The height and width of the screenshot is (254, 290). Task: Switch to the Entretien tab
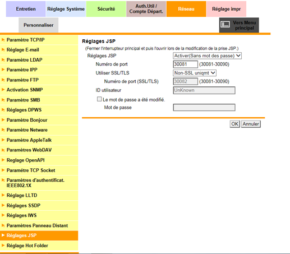pyautogui.click(x=26, y=9)
